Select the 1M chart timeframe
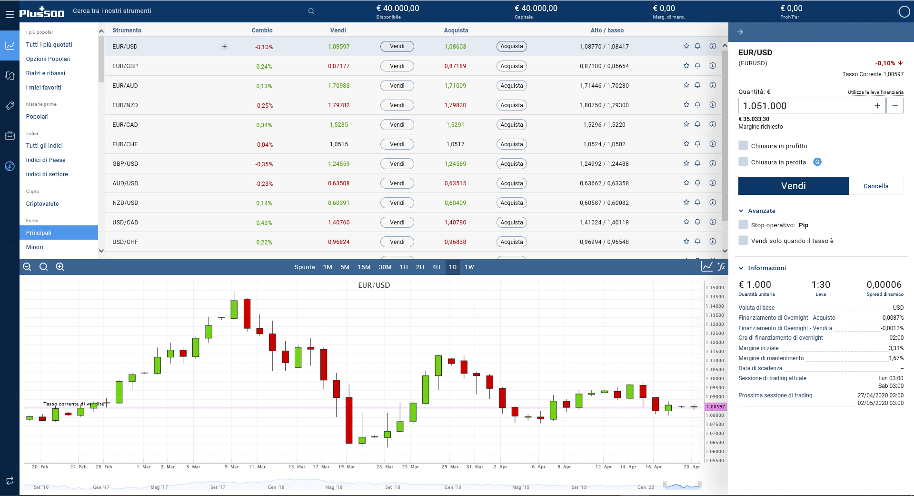This screenshot has height=496, width=914. point(328,267)
